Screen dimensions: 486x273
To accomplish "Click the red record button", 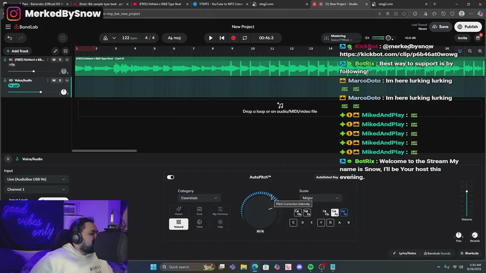I will tap(234, 38).
